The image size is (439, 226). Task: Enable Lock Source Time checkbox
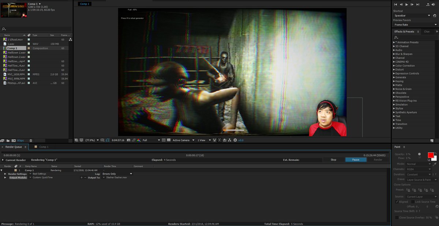413,202
